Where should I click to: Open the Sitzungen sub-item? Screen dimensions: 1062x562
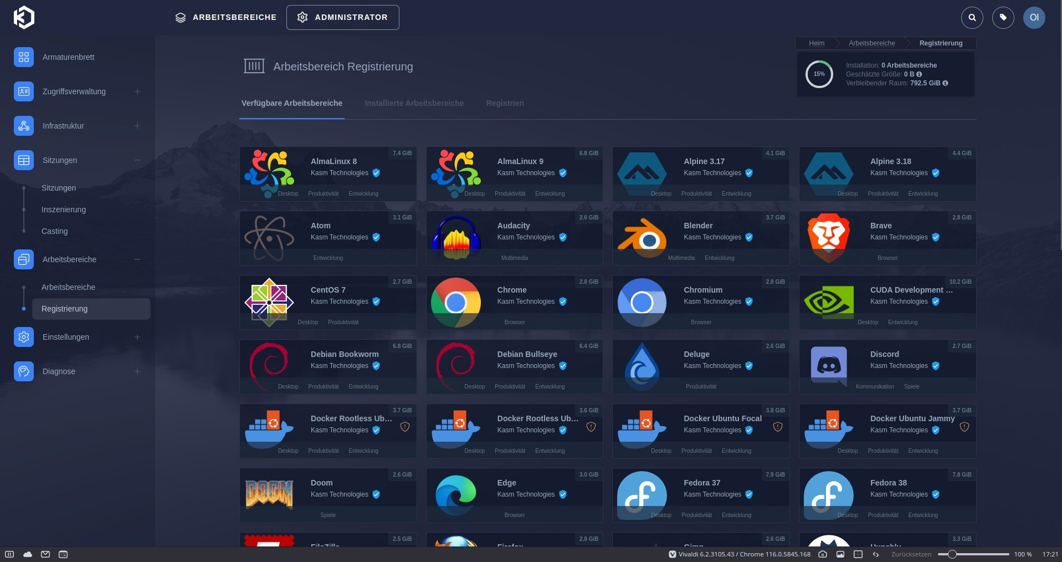click(x=59, y=188)
